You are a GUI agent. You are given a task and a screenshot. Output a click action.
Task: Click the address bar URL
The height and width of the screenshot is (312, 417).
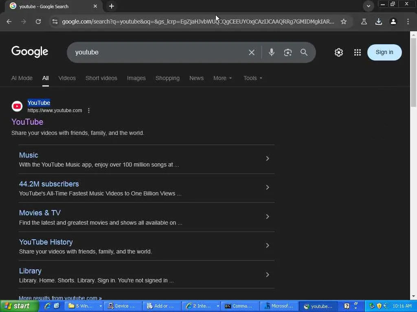coord(198,22)
